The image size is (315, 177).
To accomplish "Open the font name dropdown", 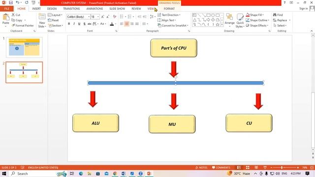I will (x=89, y=17).
